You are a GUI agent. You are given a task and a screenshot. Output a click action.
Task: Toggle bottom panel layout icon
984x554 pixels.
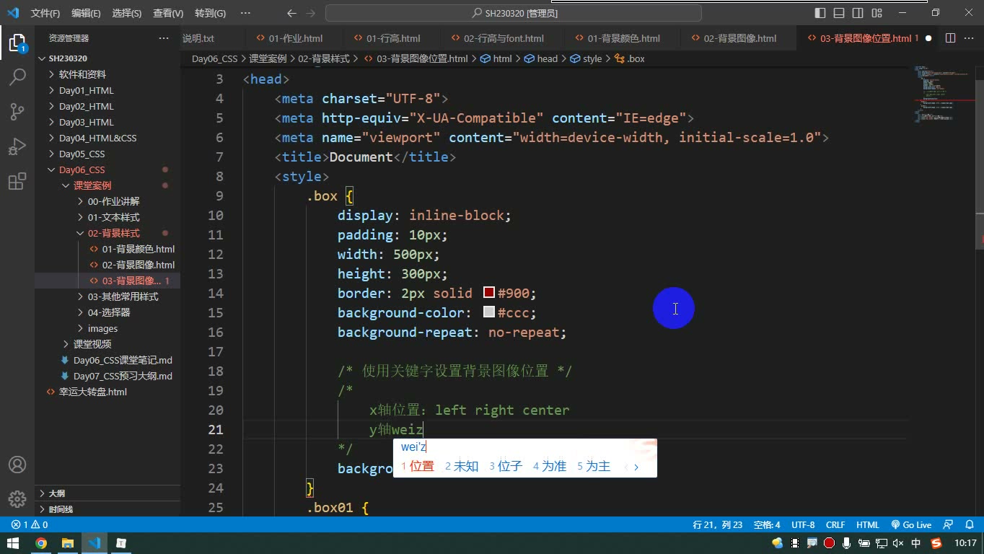coord(839,13)
